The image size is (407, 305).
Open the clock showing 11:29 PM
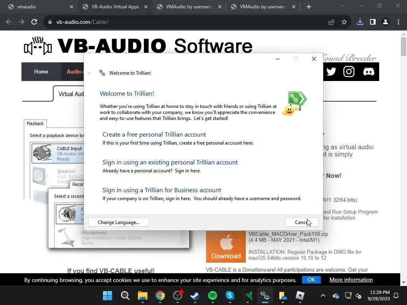[379, 295]
